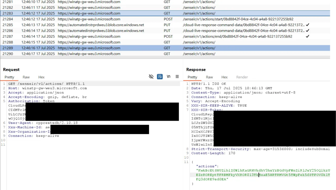336x190 pixels.
Task: Click checkmark on row 21287 POST end request
Action: pyautogui.click(x=307, y=36)
